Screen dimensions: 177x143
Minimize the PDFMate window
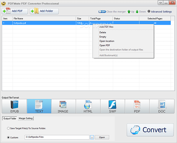coord(166,3)
